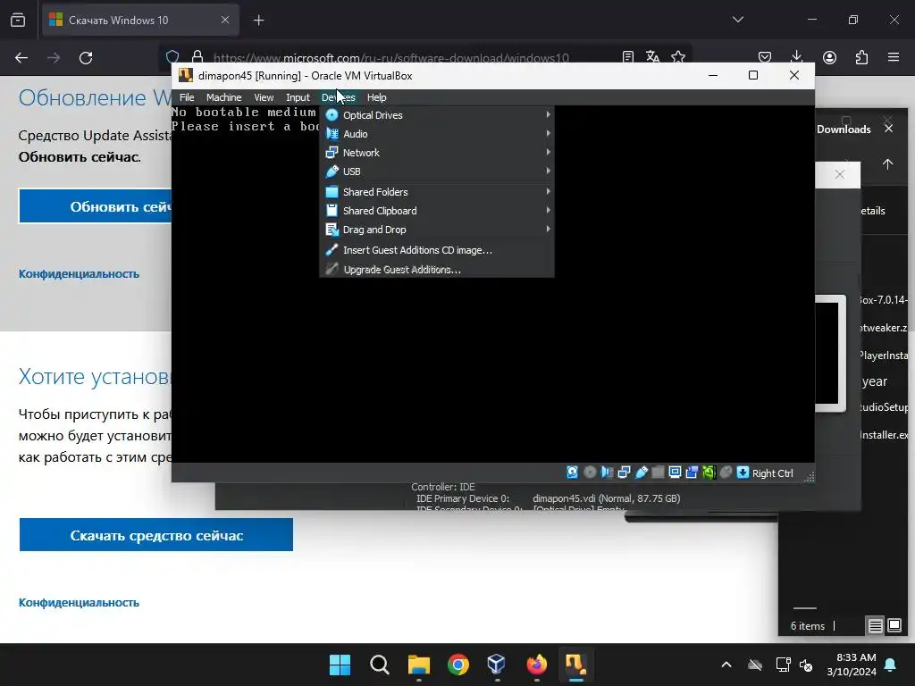915x686 pixels.
Task: Open the Input menu in VirtualBox
Action: [x=298, y=97]
